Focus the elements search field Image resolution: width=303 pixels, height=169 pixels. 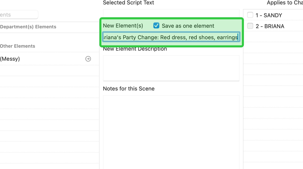pos(18,15)
